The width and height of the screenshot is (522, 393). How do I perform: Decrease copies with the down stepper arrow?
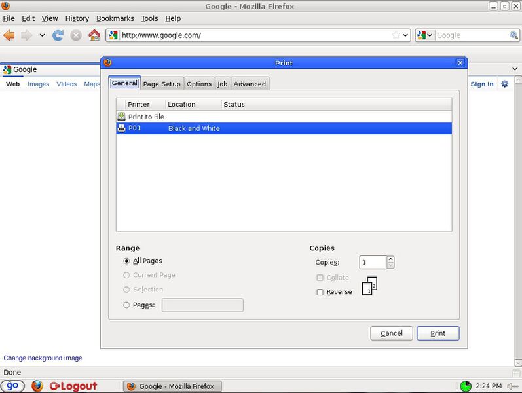391,265
